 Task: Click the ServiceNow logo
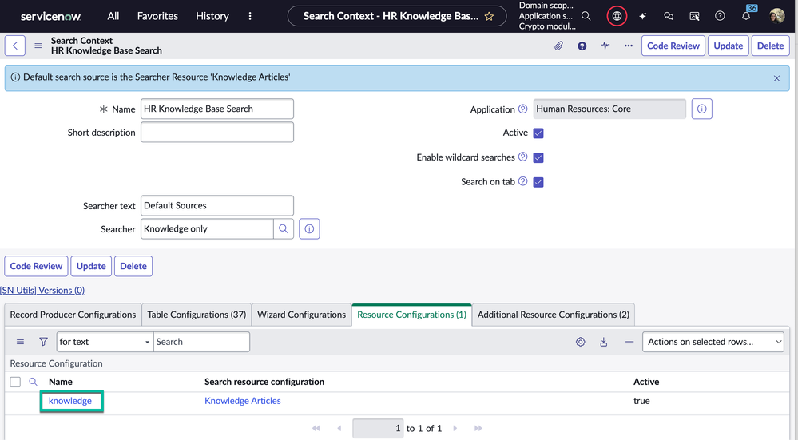(50, 16)
